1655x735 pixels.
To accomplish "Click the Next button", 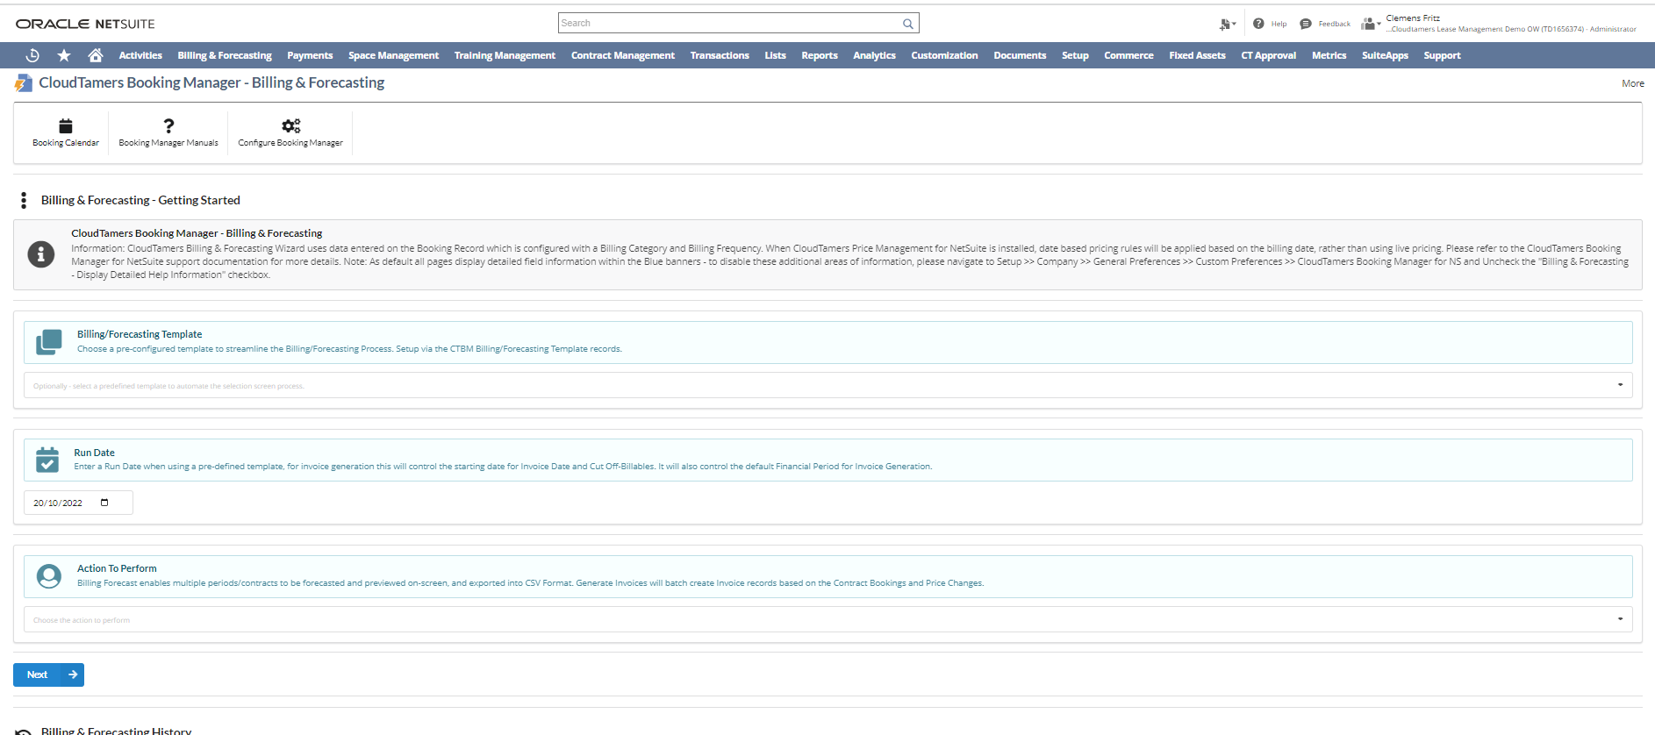I will [48, 674].
